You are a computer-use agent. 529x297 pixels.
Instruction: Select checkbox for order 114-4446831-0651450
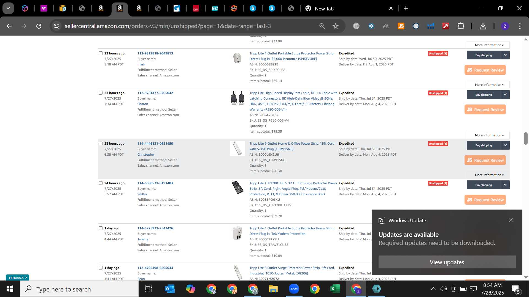tap(101, 144)
